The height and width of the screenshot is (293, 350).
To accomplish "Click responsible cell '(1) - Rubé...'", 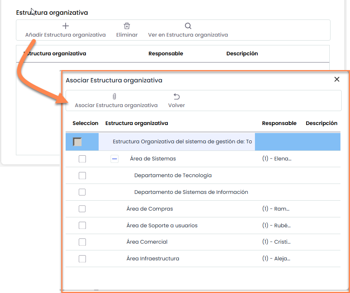I will tap(276, 225).
